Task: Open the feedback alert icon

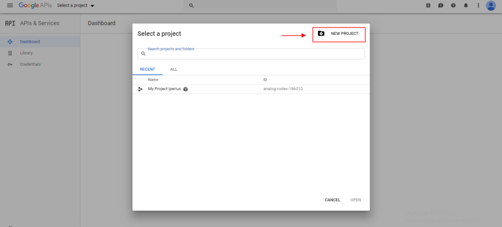Action: coord(441,5)
